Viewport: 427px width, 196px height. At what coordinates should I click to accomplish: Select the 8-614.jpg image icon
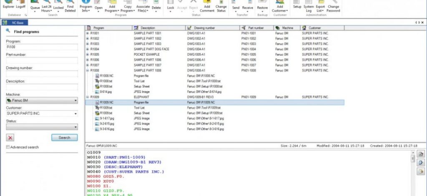coord(97,92)
